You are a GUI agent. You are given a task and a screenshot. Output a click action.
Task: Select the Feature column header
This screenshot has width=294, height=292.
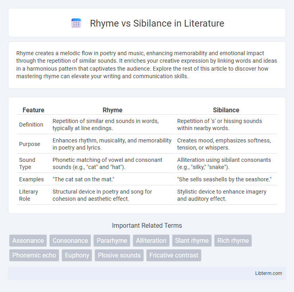pyautogui.click(x=33, y=110)
